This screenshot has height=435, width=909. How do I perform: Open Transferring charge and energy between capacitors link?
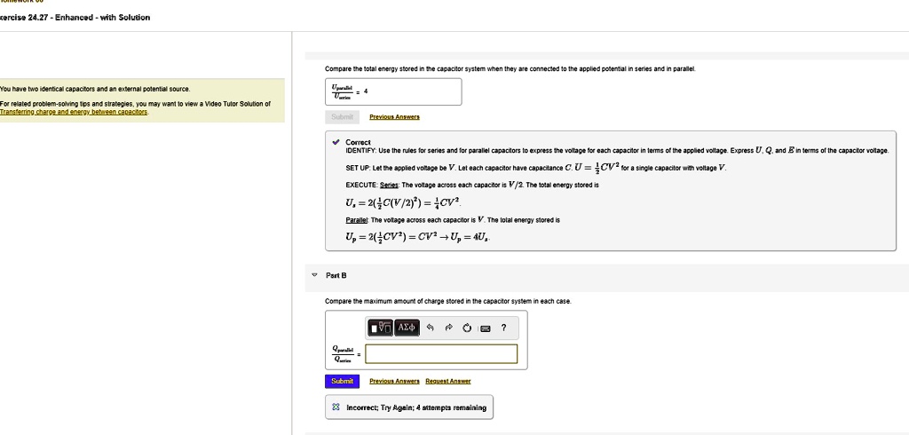coord(74,112)
